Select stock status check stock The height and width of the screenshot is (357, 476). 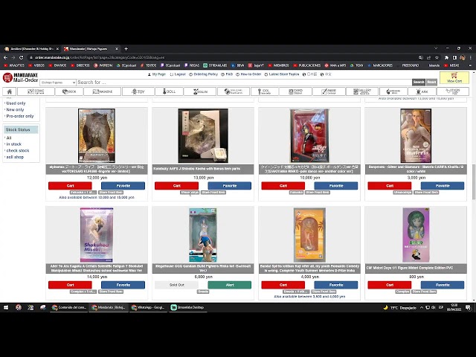(x=18, y=150)
